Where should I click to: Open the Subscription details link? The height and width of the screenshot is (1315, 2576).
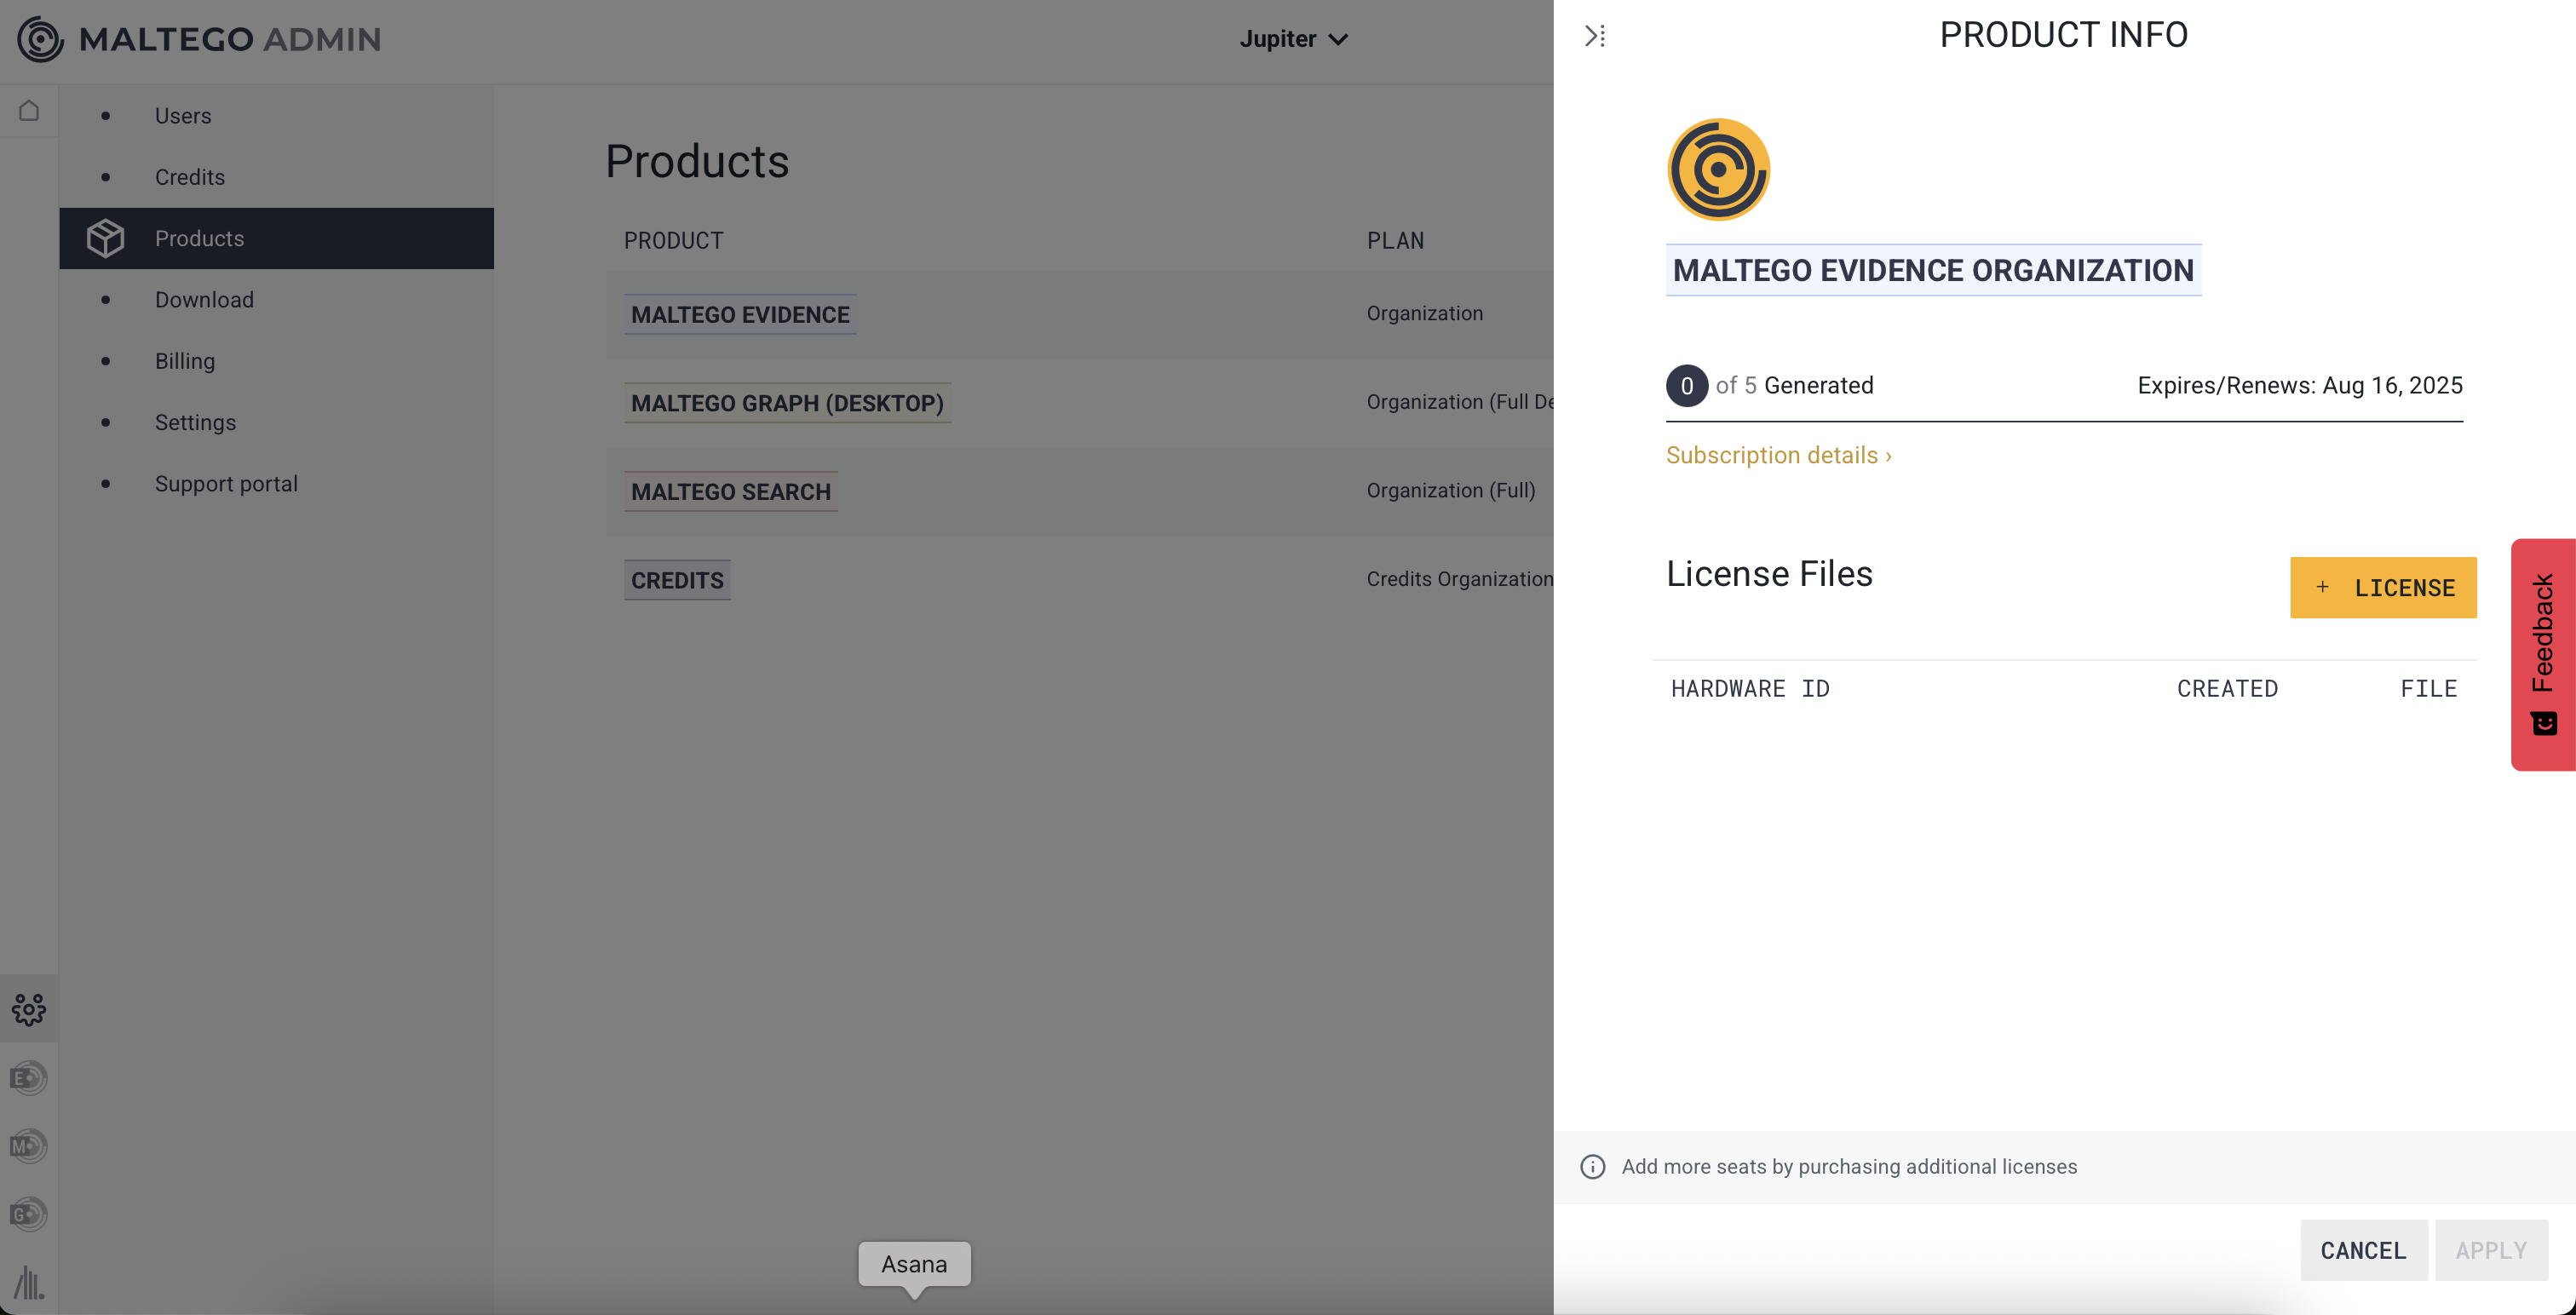[1778, 455]
